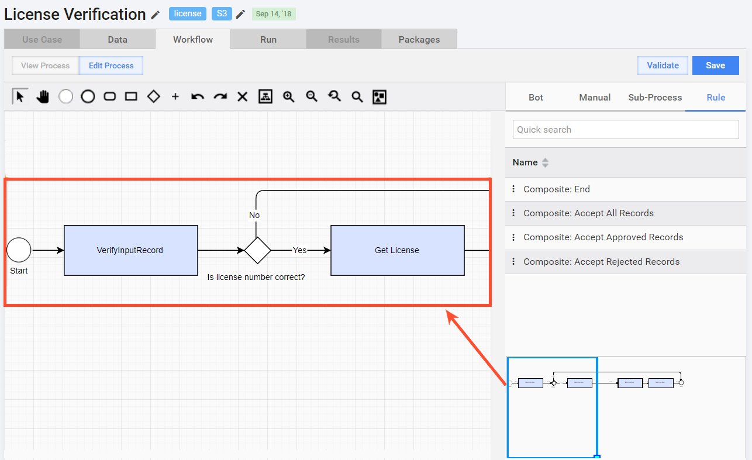The height and width of the screenshot is (460, 752).
Task: Select the license number decision diamond
Action: (257, 250)
